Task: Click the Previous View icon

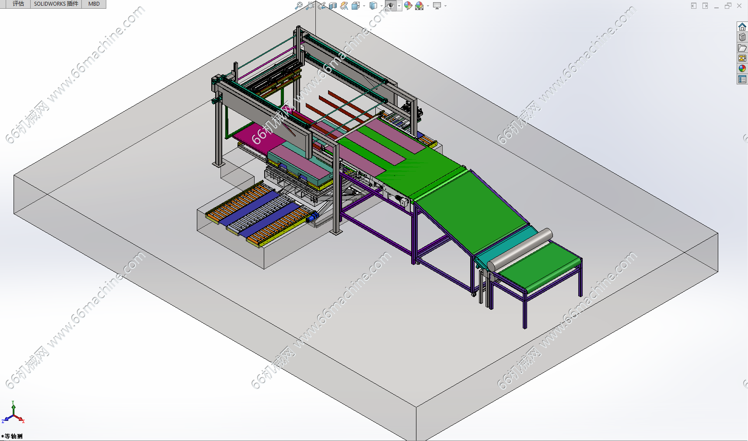Action: coord(322,6)
